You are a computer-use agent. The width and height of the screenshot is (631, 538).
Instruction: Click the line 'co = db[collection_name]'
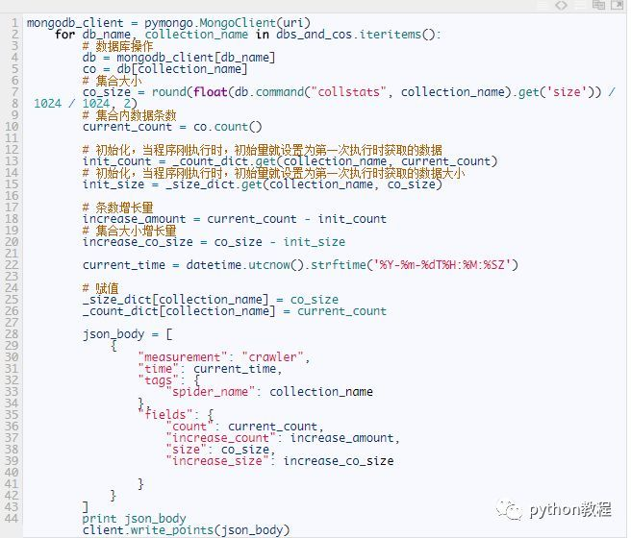tap(165, 69)
